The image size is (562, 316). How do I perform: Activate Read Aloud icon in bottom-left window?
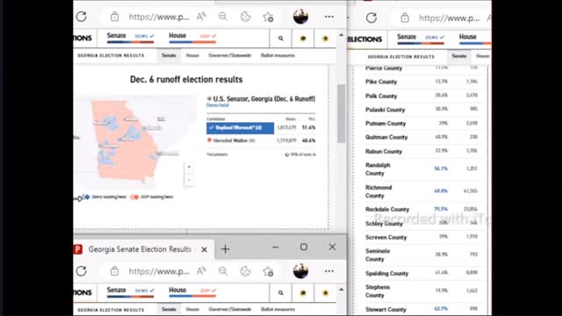coord(201,271)
